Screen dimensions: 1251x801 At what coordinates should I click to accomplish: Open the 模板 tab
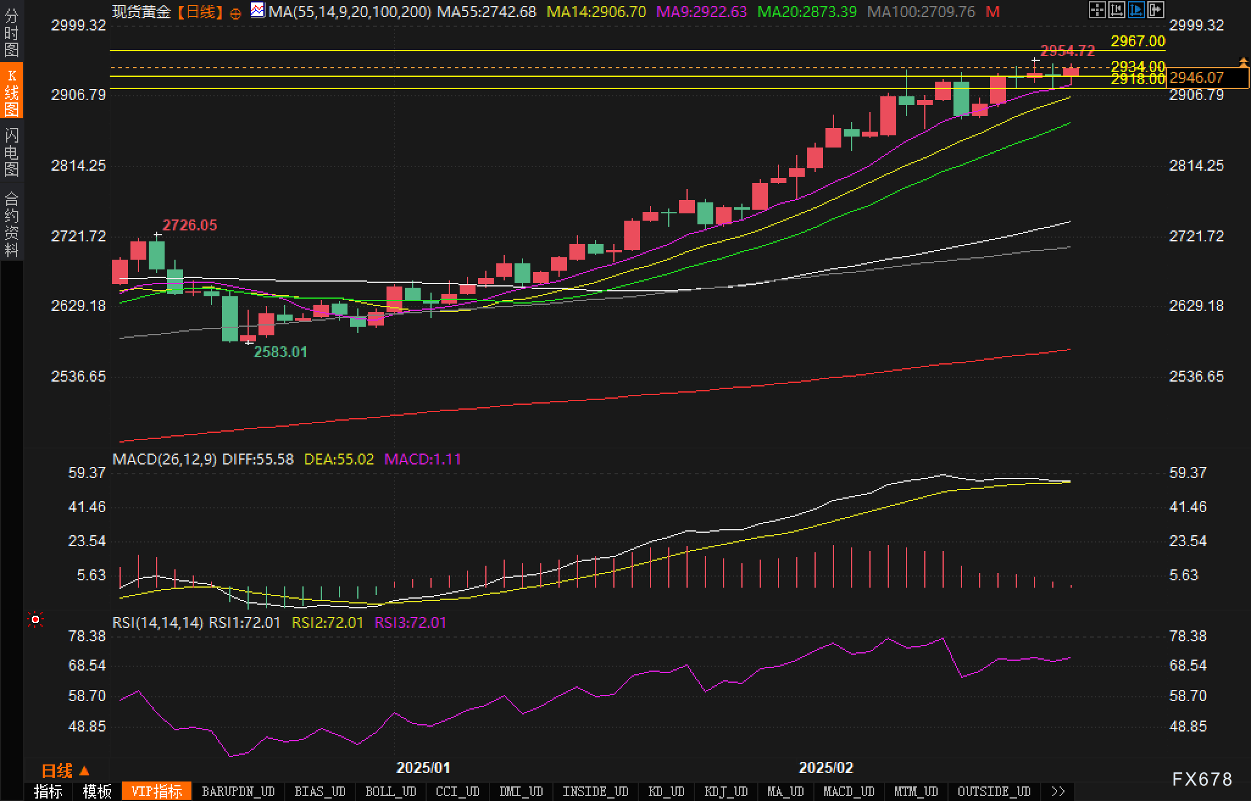point(97,791)
